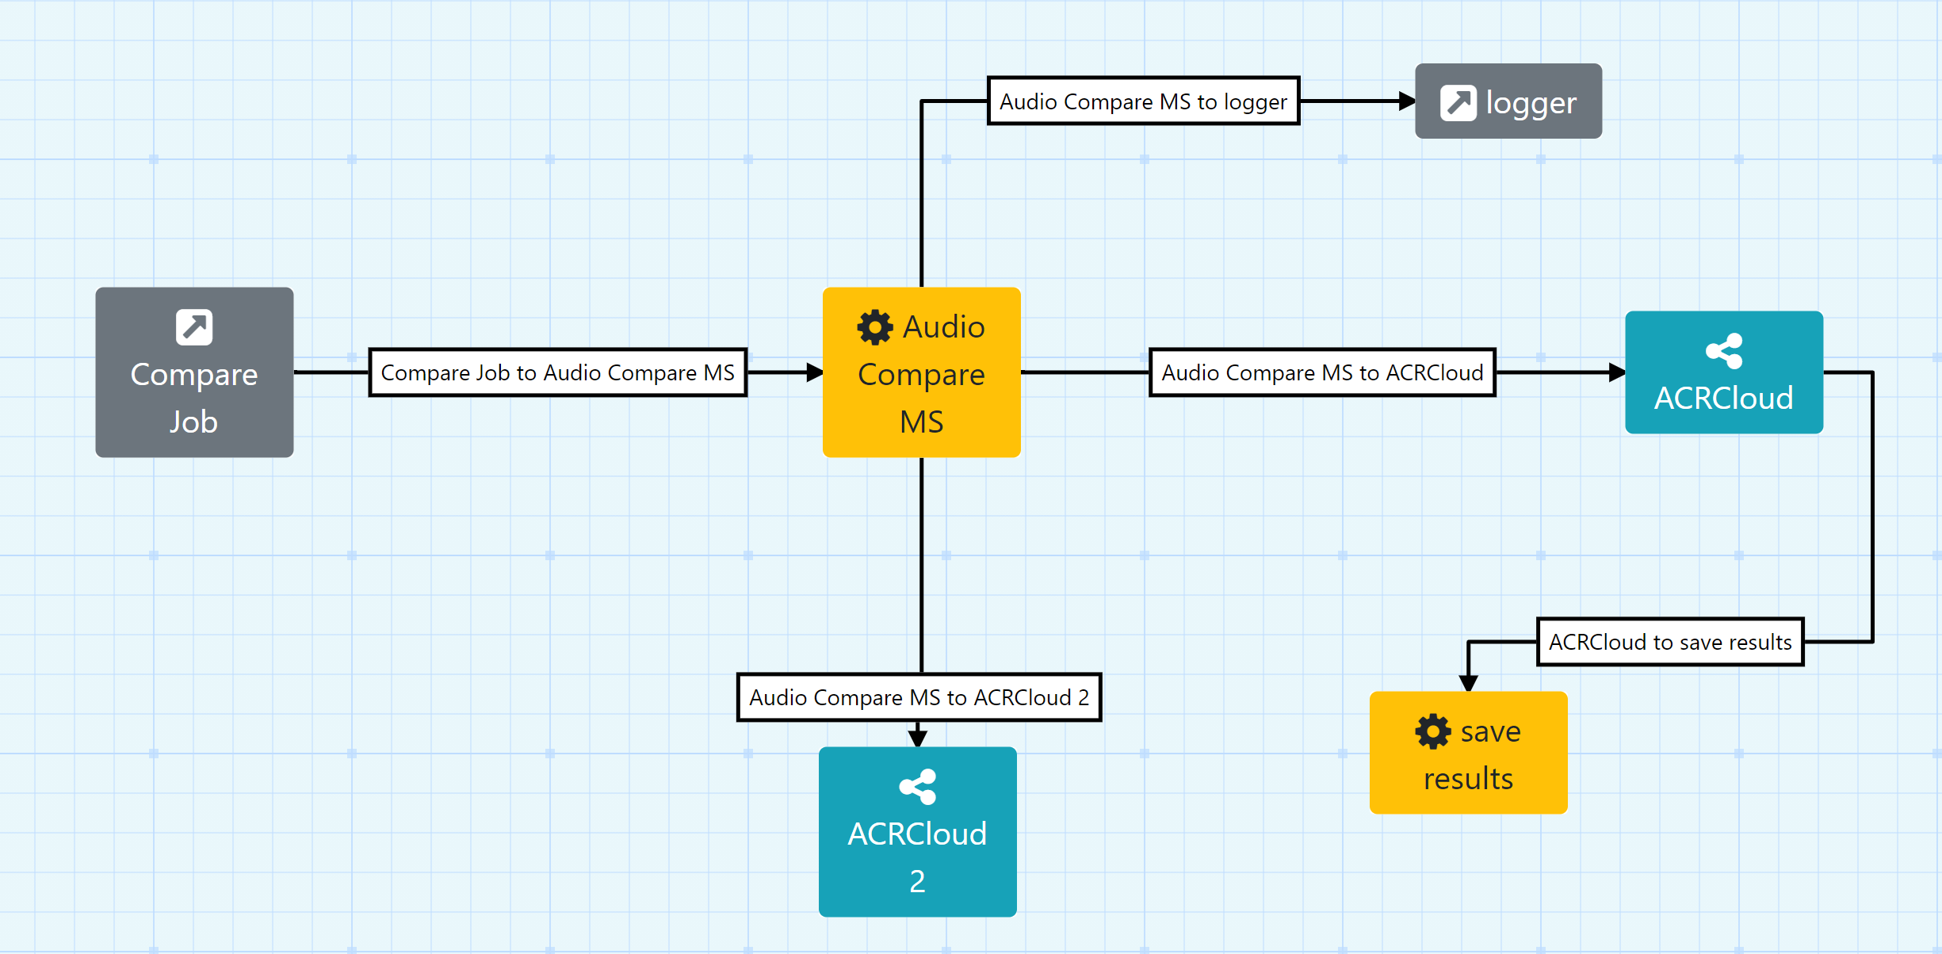Click 'Compare Job to Audio Compare MS' connection label
Screen dimensions: 1942x954
(x=558, y=372)
